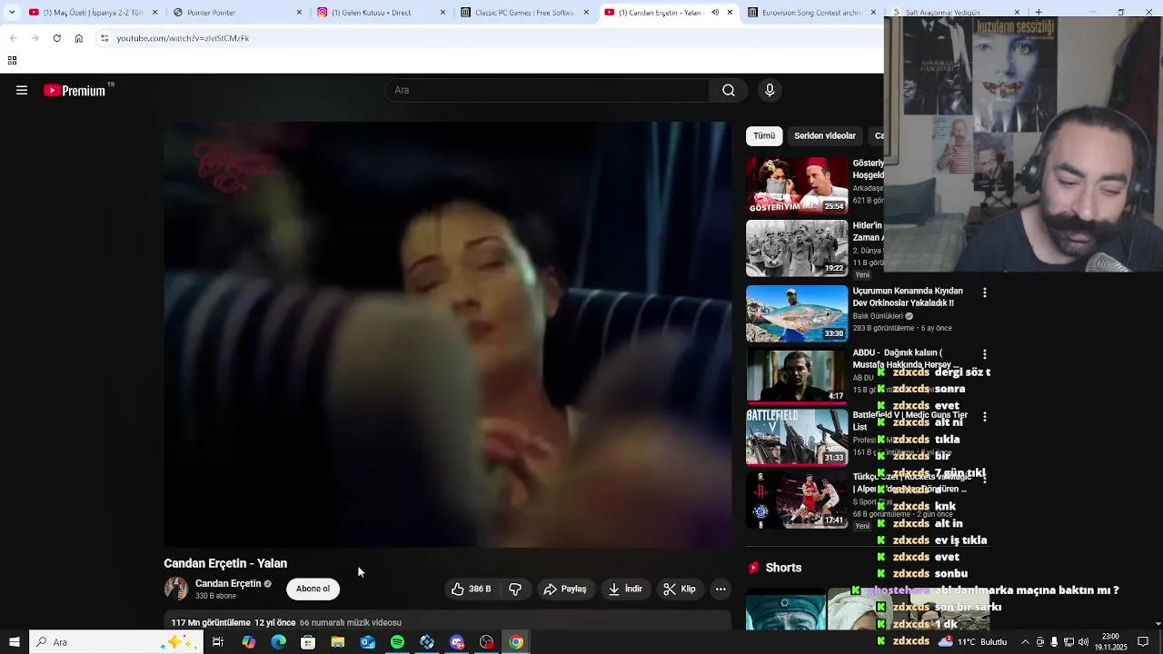
Task: Click the 'Shorts' section heading
Action: pyautogui.click(x=783, y=568)
